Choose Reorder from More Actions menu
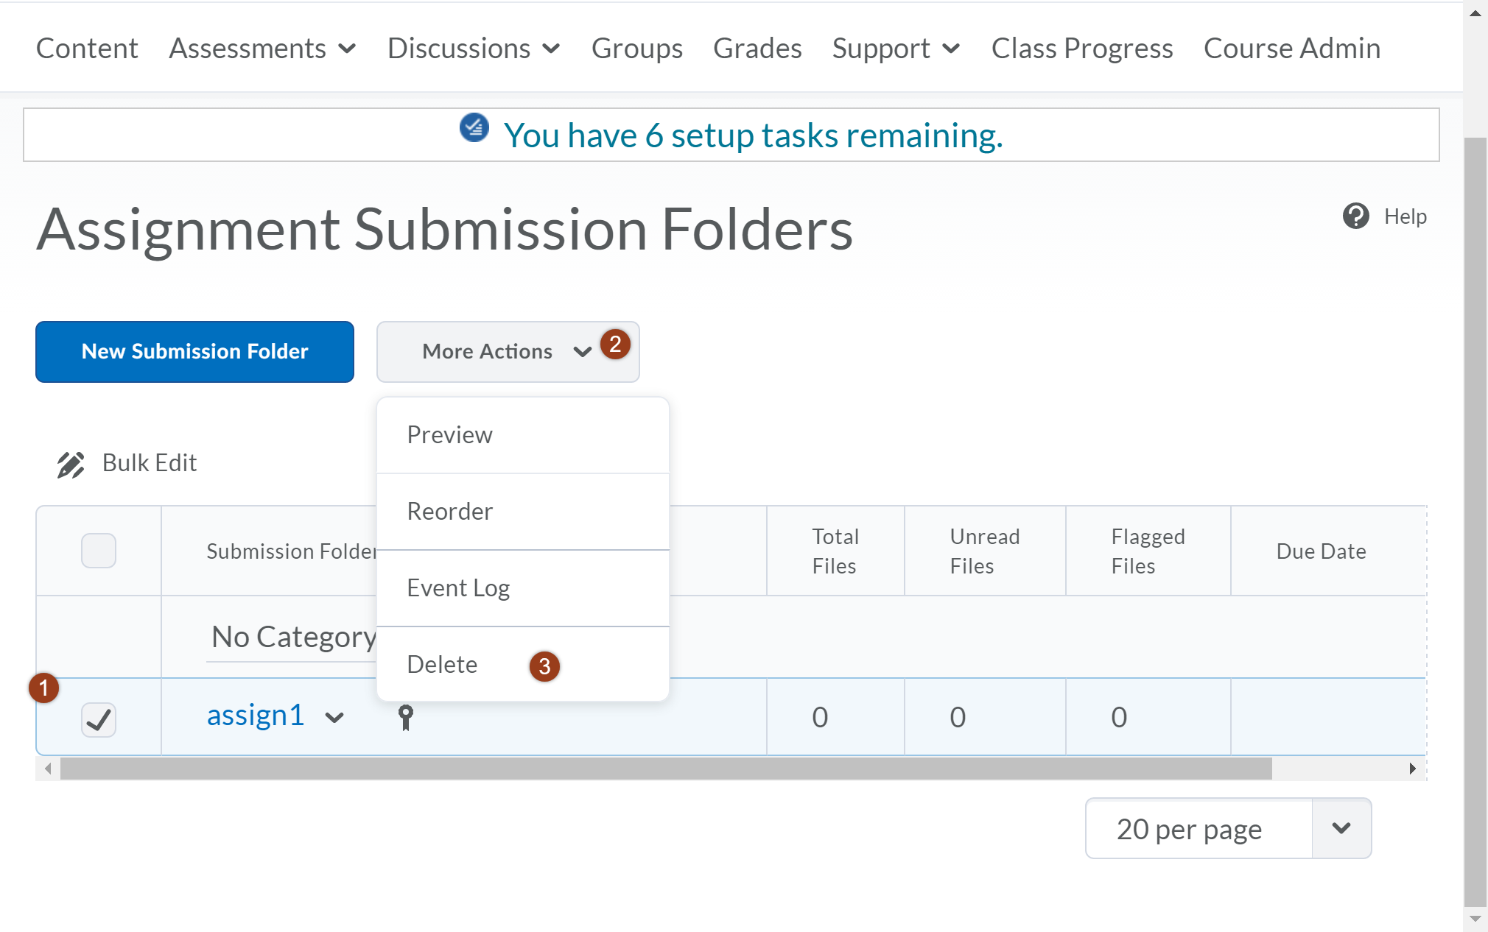This screenshot has width=1488, height=932. (522, 512)
